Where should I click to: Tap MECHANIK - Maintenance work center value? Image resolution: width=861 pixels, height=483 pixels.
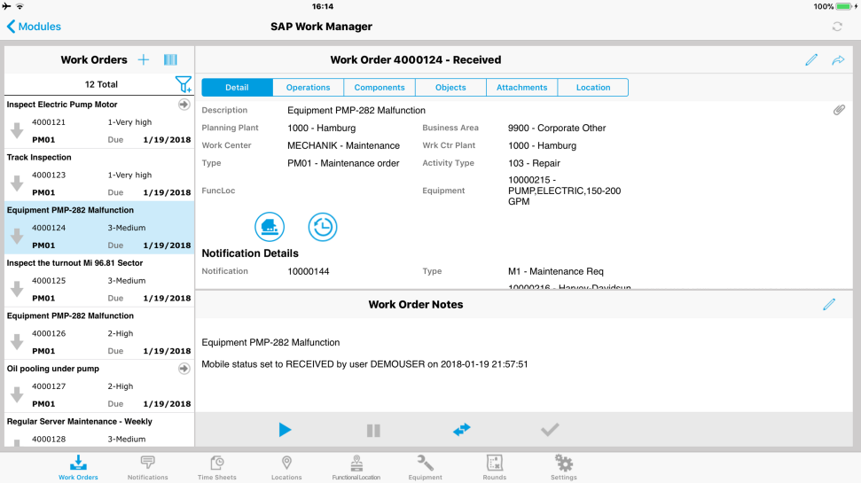pos(344,145)
